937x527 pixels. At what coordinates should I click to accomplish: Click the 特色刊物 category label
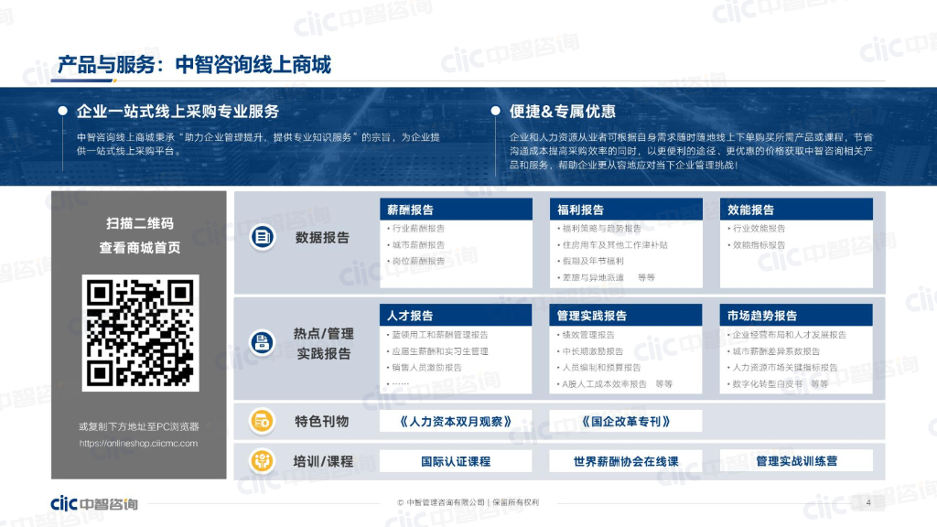point(321,422)
